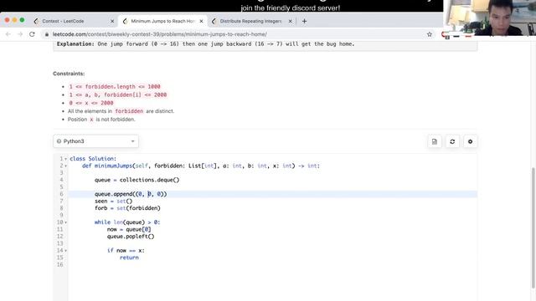Screen dimensions: 536x301
Task: Collapse the while loop fold arrow on line 10
Action: [66, 222]
